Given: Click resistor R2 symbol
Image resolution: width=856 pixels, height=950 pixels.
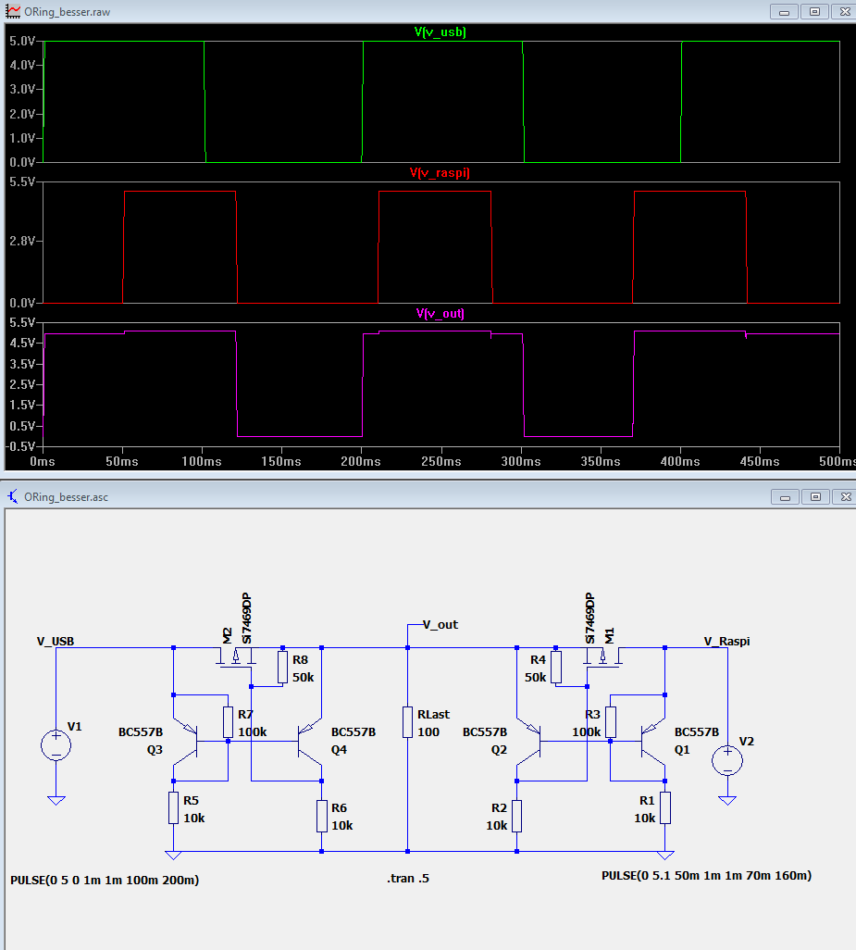Looking at the screenshot, I should tap(516, 816).
